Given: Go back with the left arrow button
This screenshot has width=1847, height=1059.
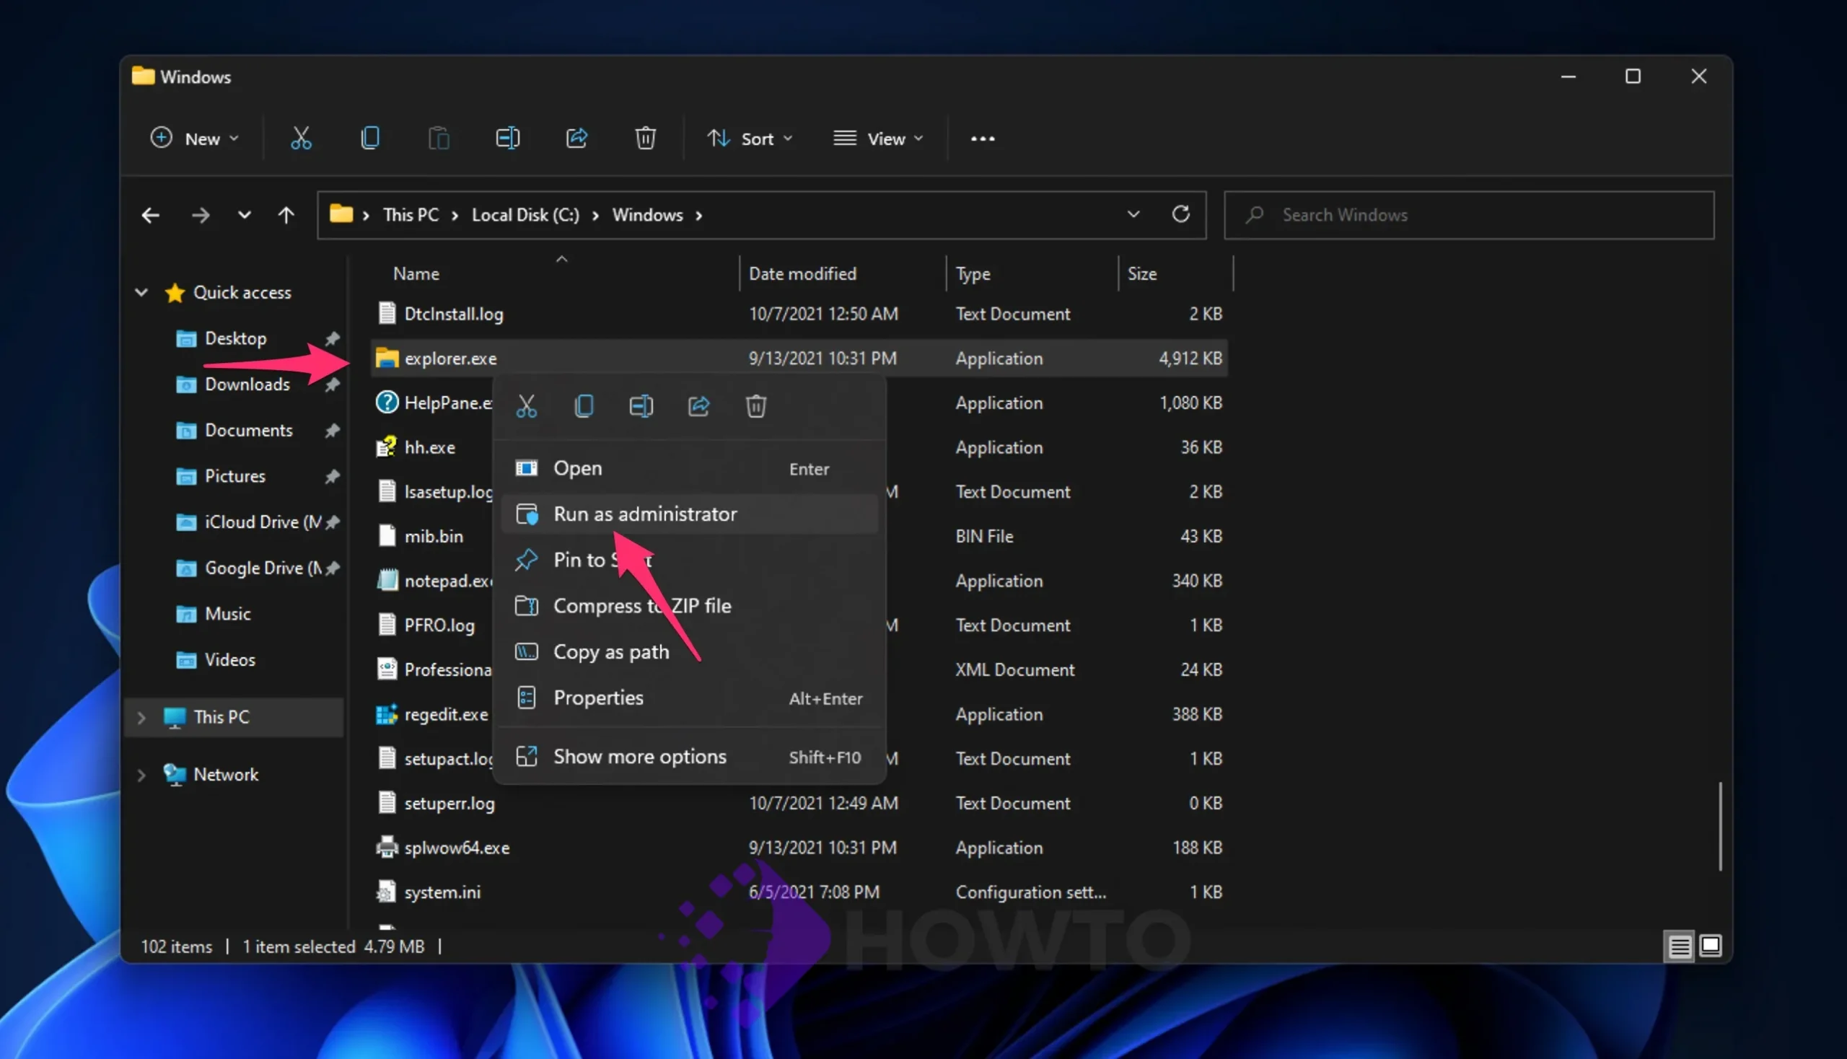Looking at the screenshot, I should 151,215.
